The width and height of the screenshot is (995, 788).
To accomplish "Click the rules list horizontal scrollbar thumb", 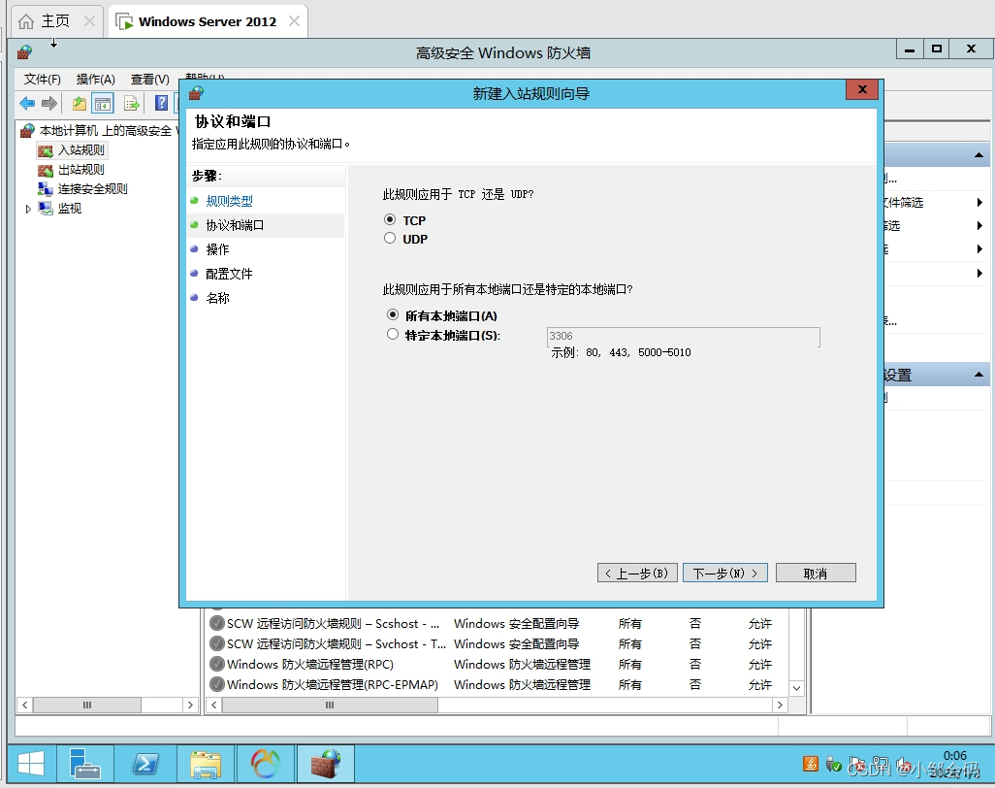I will click(330, 705).
